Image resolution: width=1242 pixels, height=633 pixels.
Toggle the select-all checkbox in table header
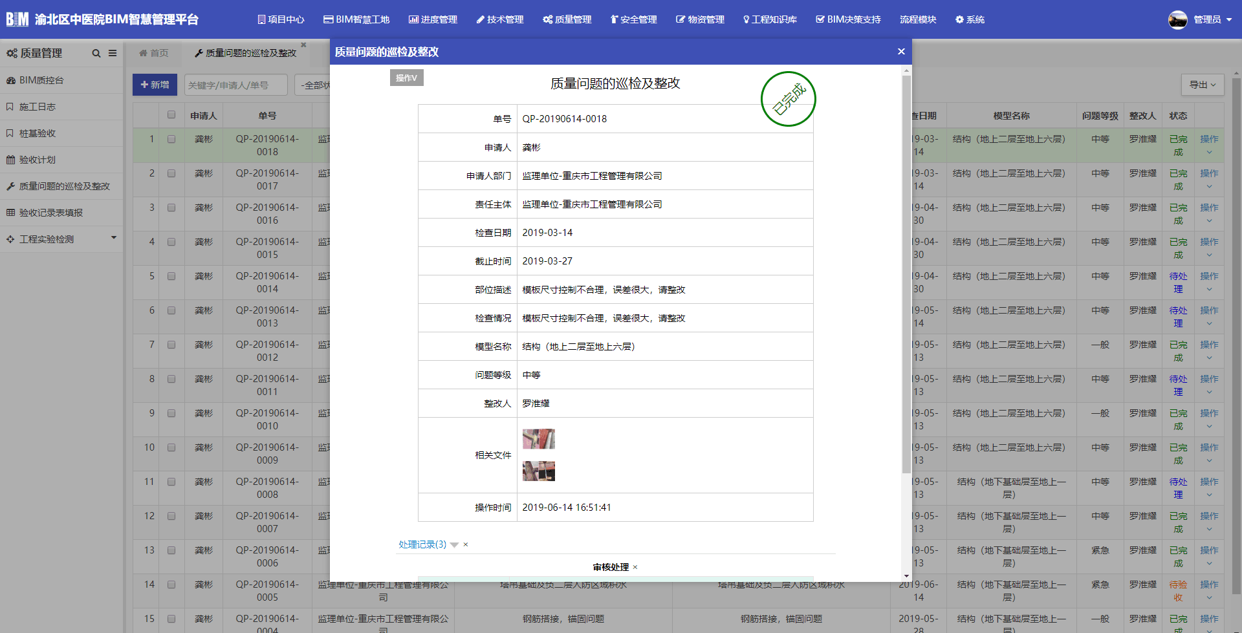pos(171,115)
